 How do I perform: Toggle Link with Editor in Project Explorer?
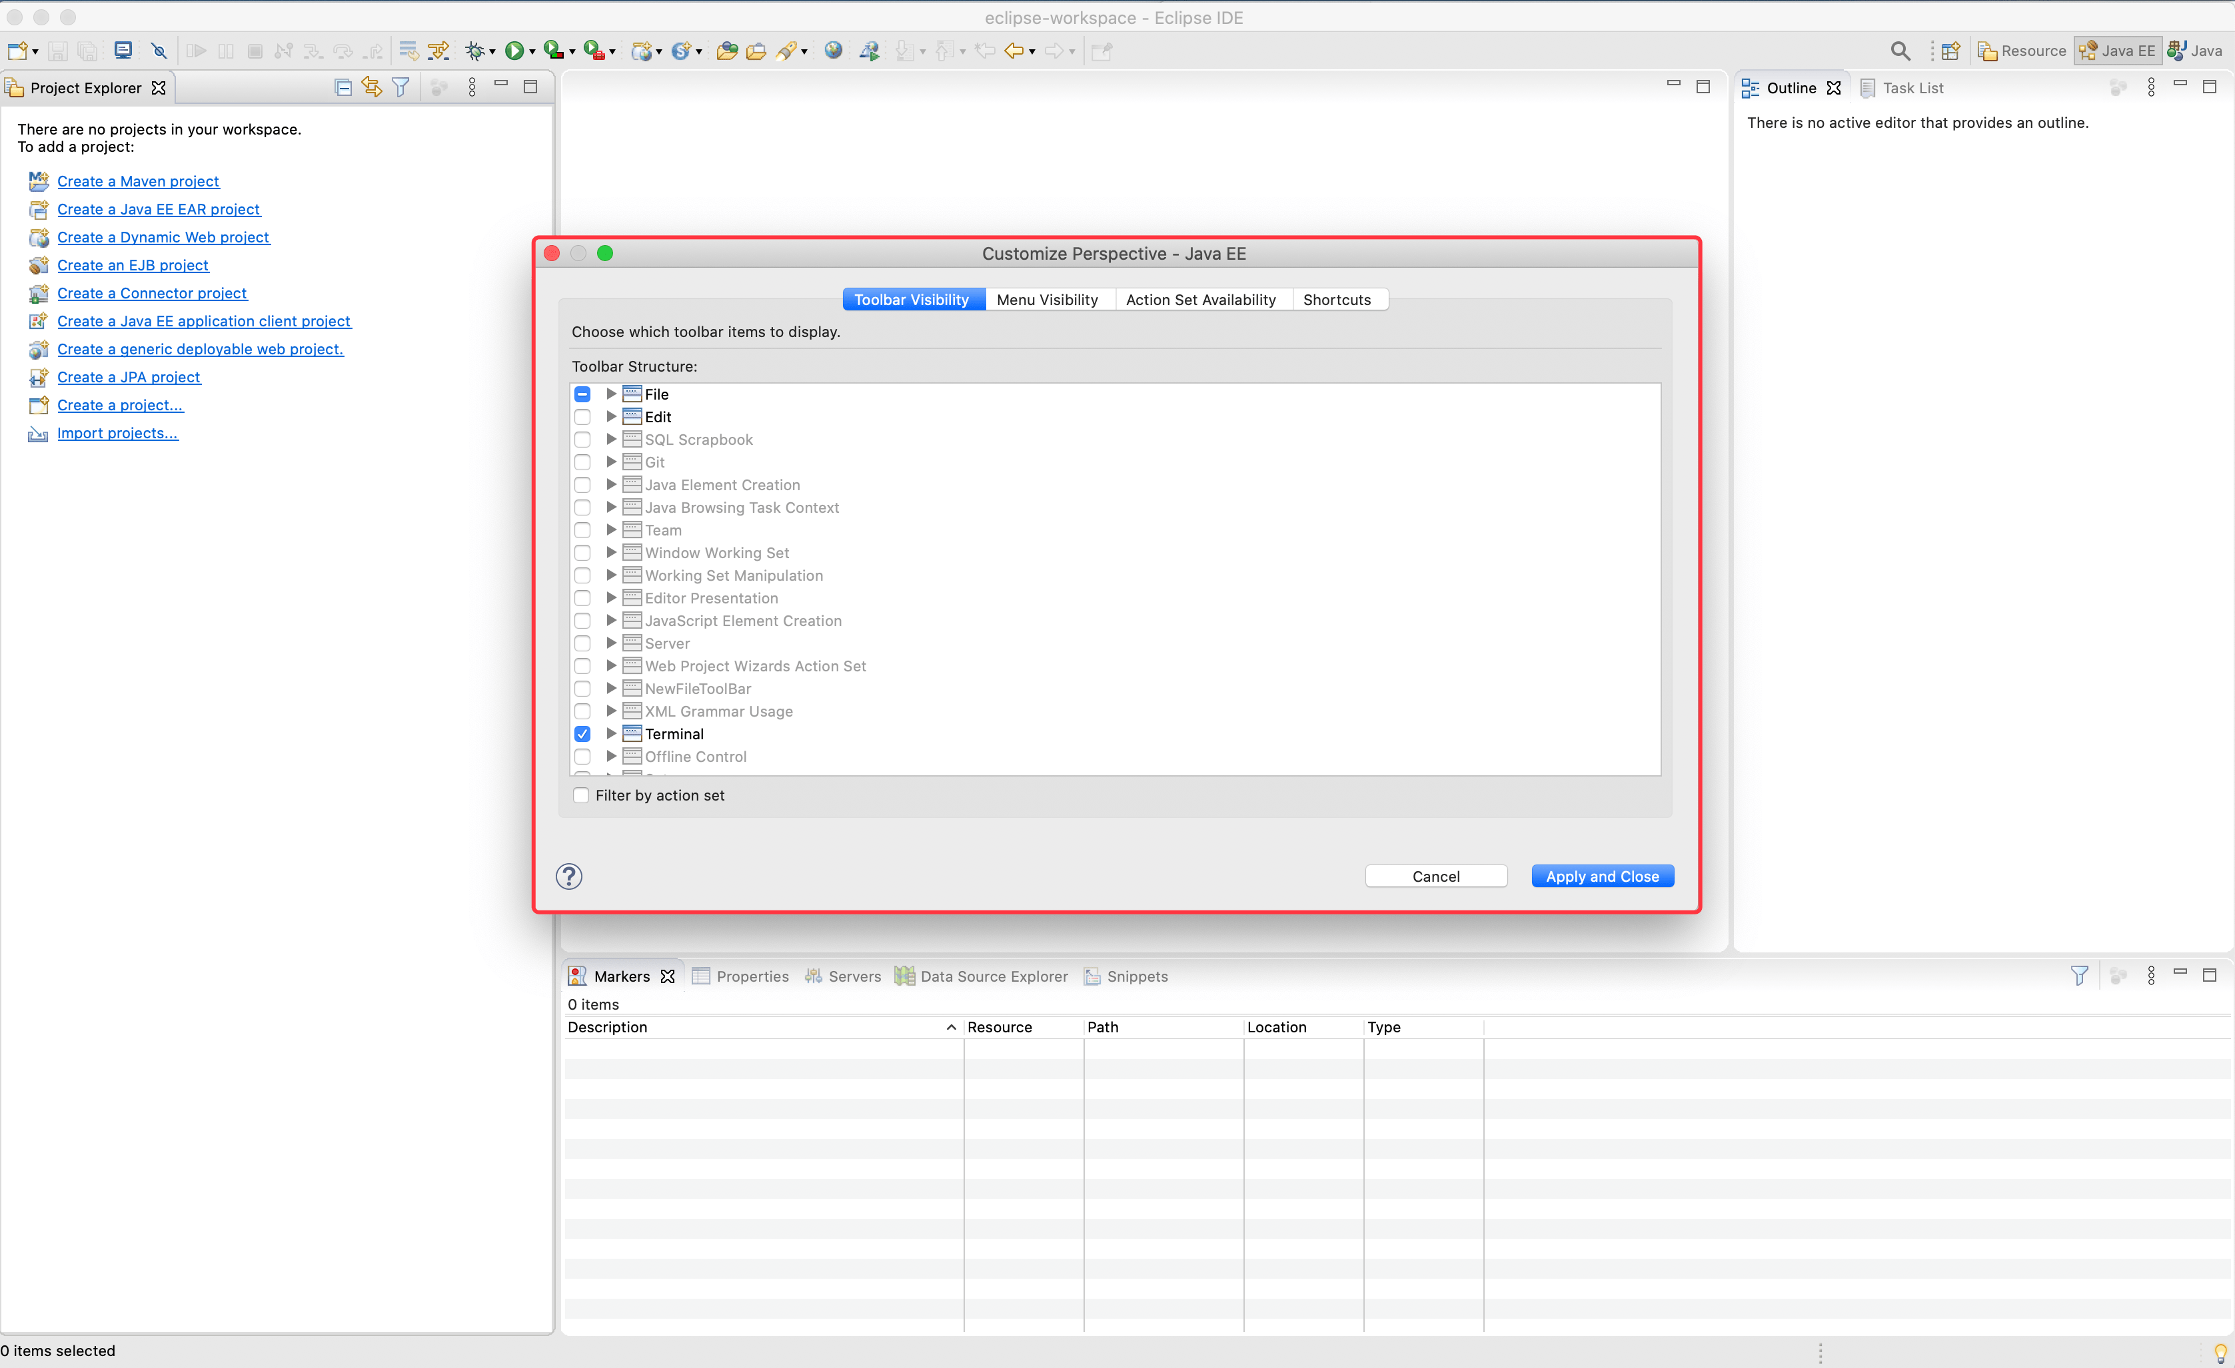372,87
